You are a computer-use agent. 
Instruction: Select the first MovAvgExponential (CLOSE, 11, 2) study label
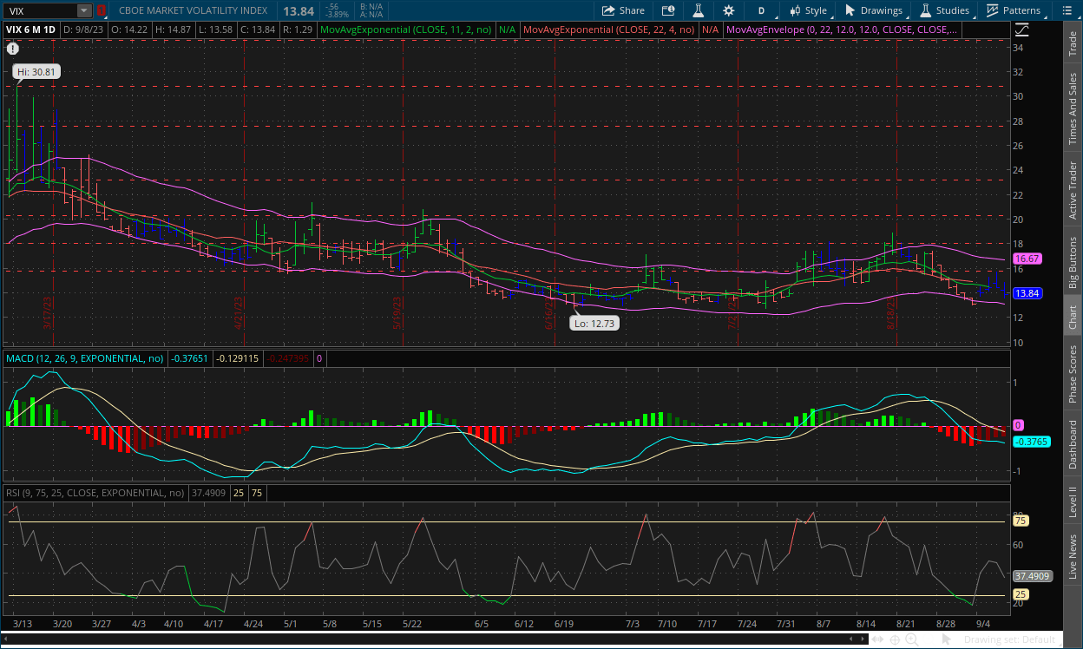tap(406, 29)
